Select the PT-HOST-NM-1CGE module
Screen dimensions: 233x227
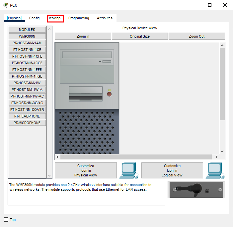(27, 63)
